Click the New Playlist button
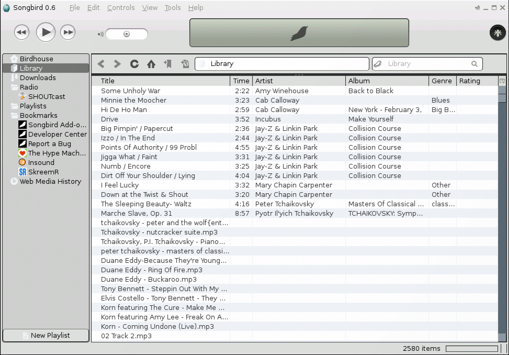Image resolution: width=509 pixels, height=355 pixels. [46, 335]
